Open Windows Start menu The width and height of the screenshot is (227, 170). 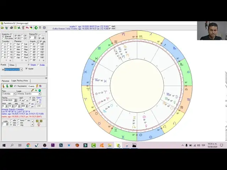click(x=4, y=145)
